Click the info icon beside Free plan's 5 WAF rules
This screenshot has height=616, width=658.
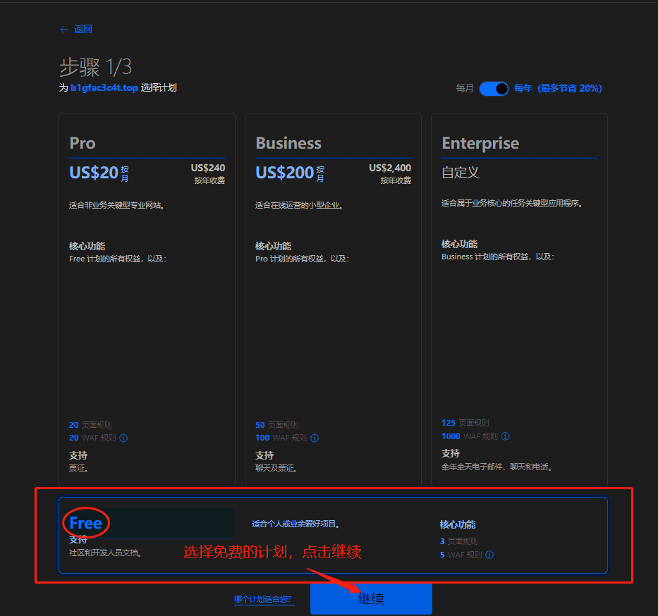point(489,555)
